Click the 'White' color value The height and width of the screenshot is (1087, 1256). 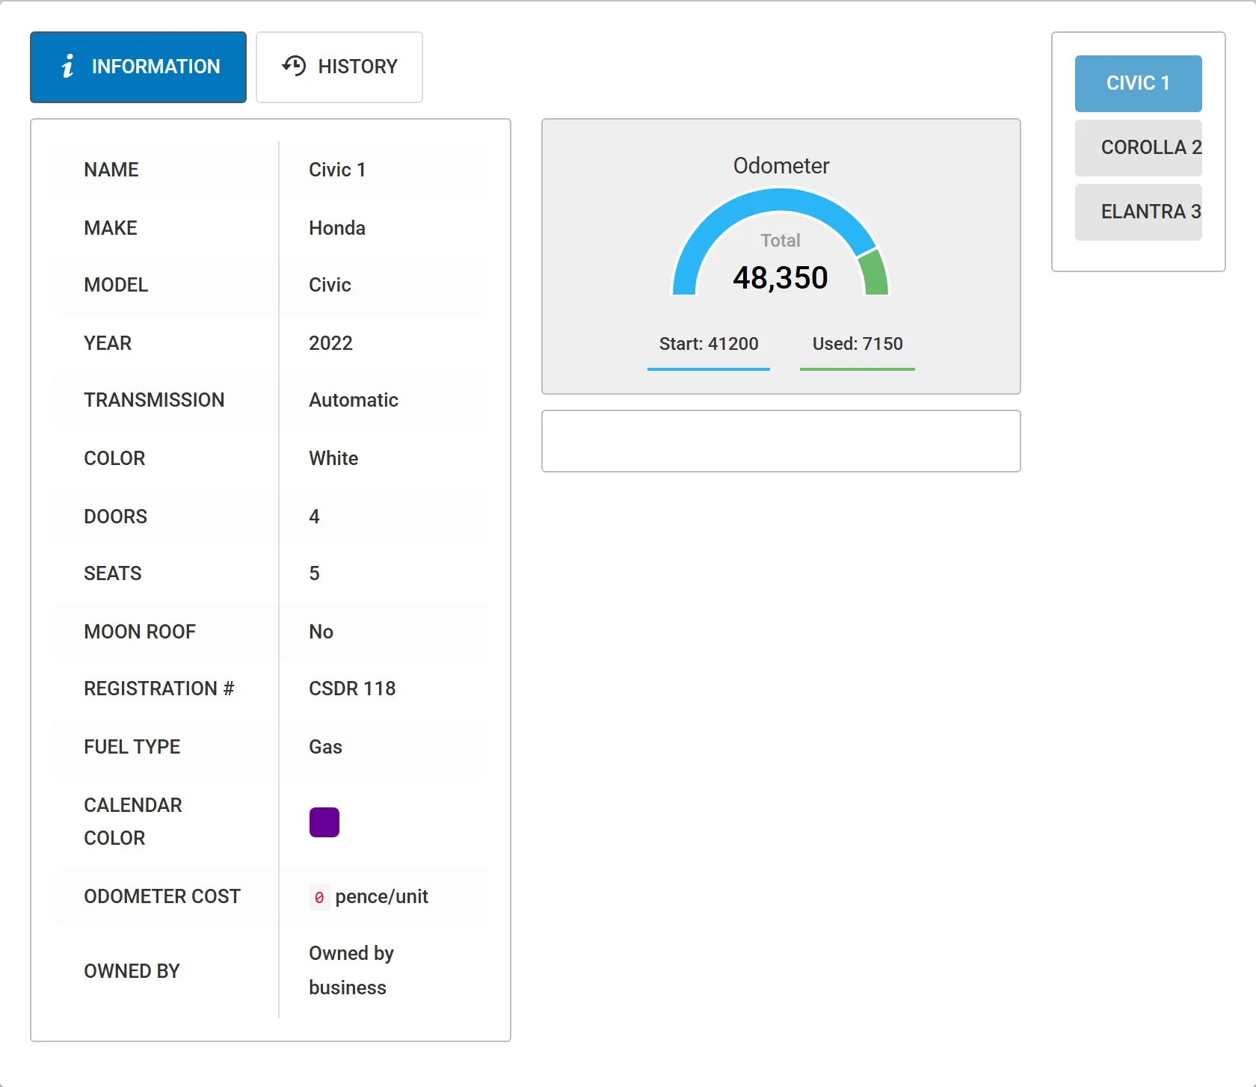pyautogui.click(x=333, y=458)
